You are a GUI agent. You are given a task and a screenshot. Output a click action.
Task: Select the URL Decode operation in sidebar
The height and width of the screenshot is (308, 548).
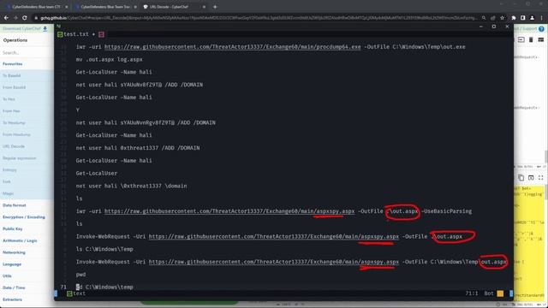click(x=27, y=146)
